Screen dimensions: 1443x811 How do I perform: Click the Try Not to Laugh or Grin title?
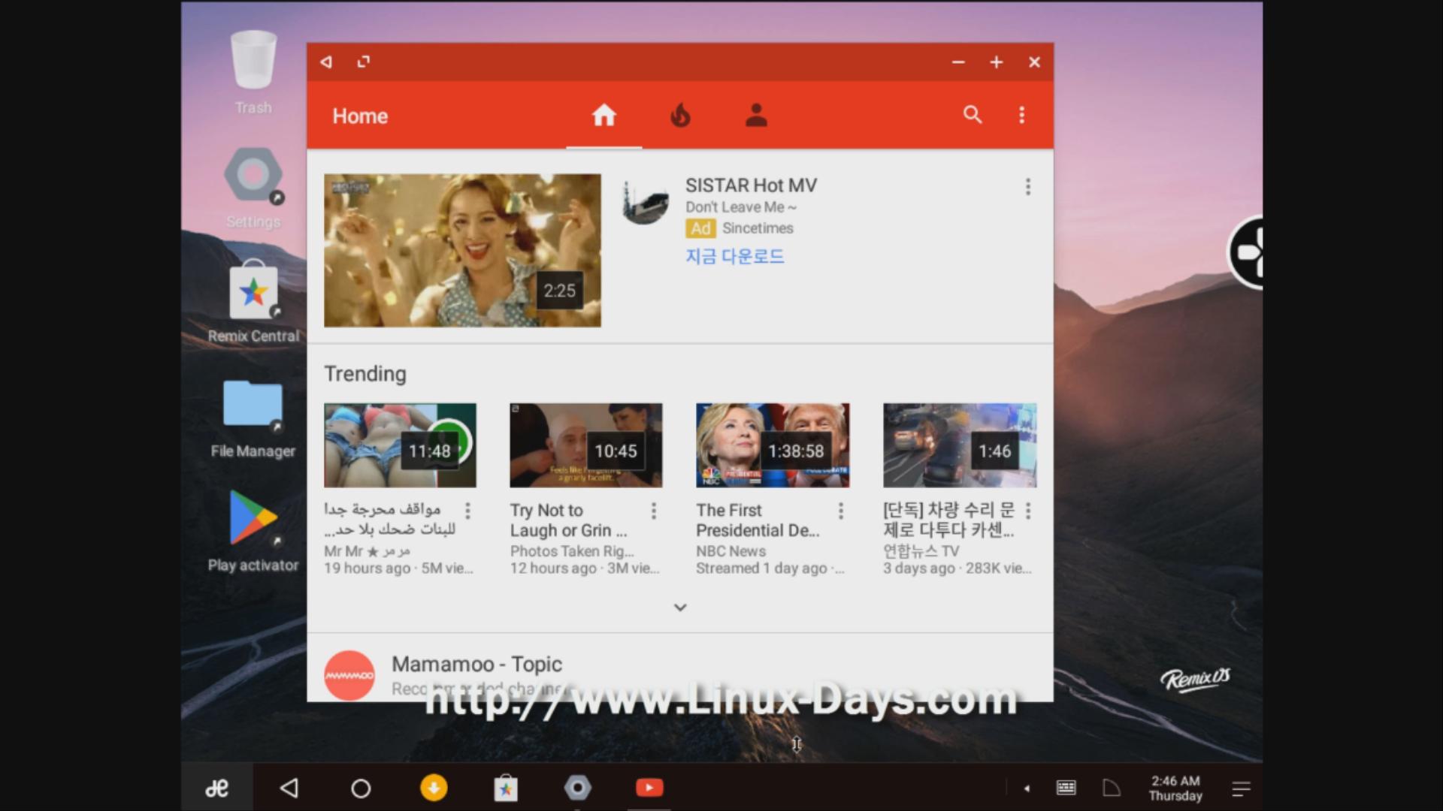(x=568, y=520)
